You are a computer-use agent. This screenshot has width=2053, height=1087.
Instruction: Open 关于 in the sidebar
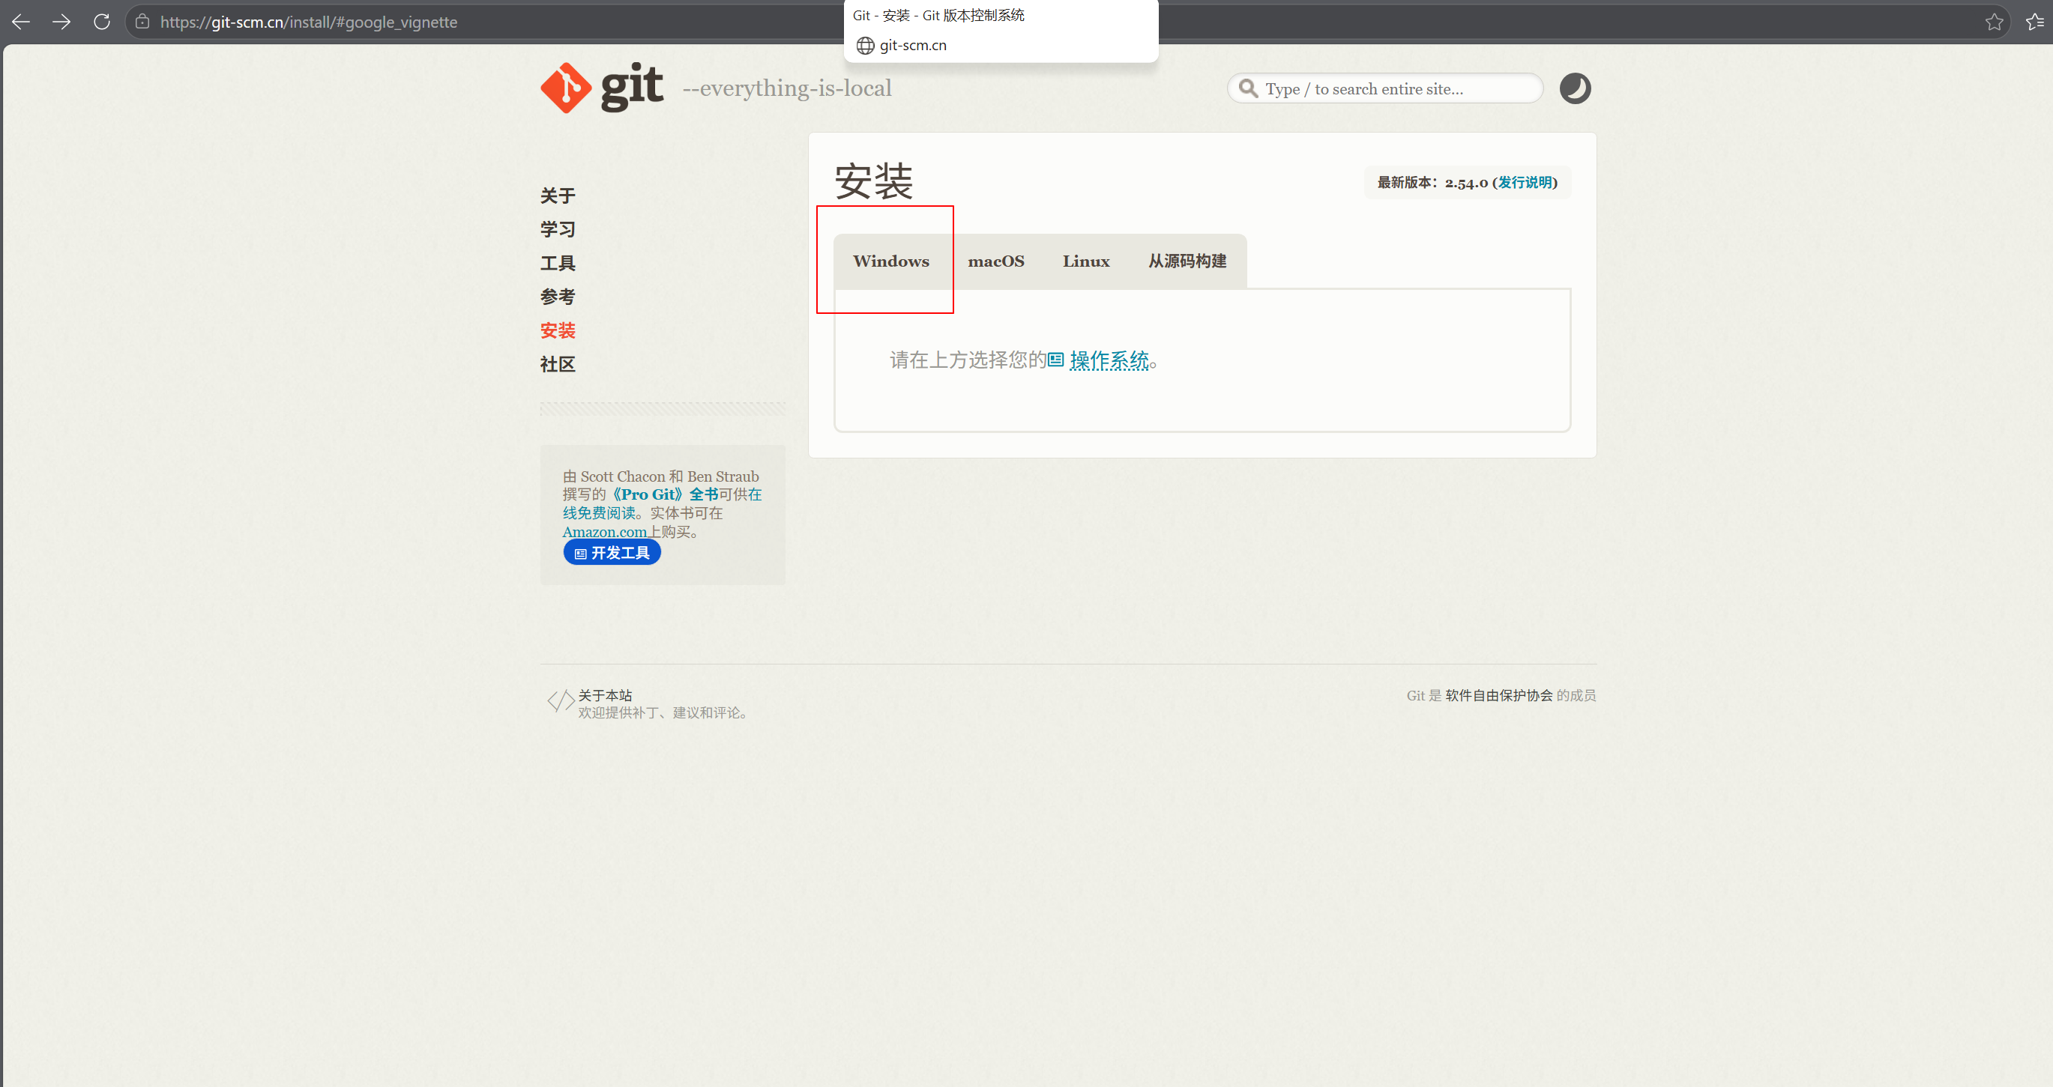click(x=558, y=196)
